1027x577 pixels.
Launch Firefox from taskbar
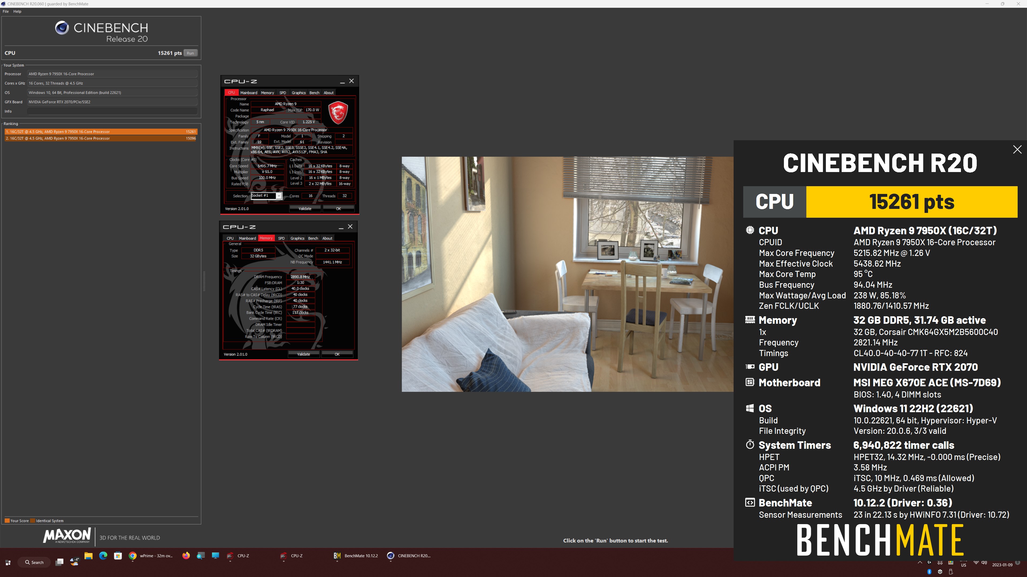pos(186,556)
